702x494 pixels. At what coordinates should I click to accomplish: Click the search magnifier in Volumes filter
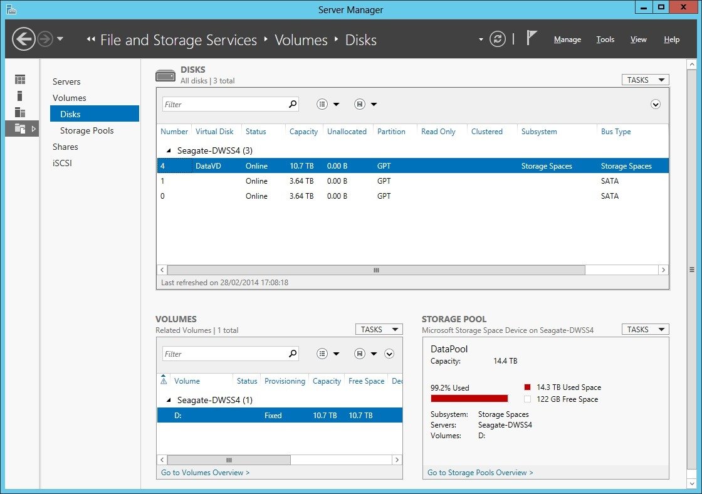pyautogui.click(x=292, y=354)
